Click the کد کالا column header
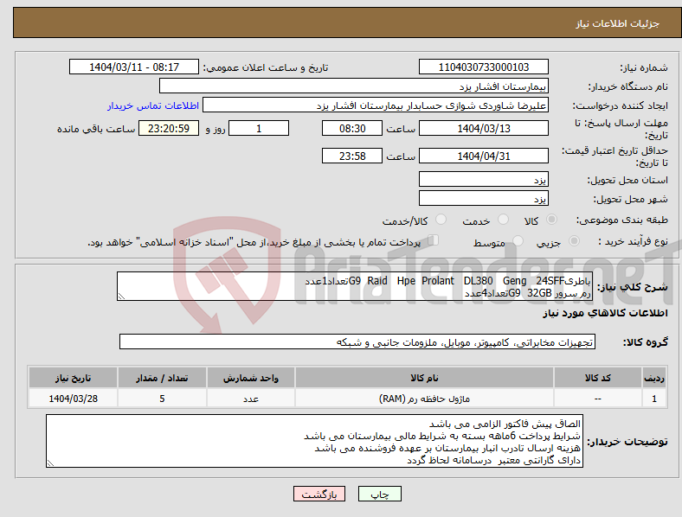 pyautogui.click(x=598, y=378)
